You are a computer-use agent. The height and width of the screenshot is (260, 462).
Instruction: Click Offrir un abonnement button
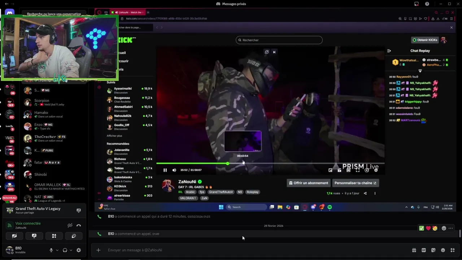308,183
